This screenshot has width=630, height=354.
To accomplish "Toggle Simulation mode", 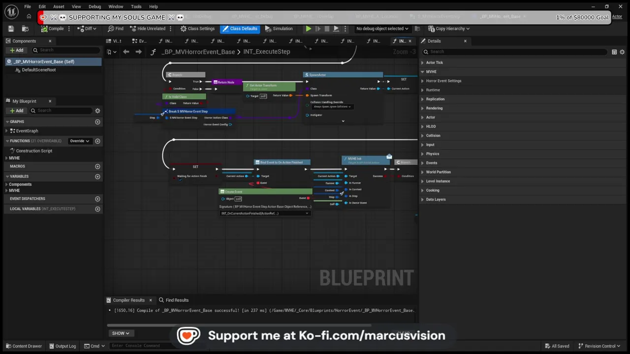I will coord(279,29).
